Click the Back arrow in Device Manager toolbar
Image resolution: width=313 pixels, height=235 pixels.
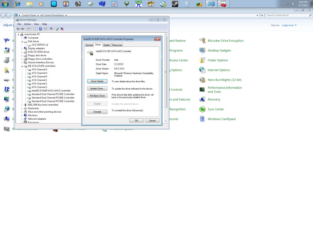point(18,29)
